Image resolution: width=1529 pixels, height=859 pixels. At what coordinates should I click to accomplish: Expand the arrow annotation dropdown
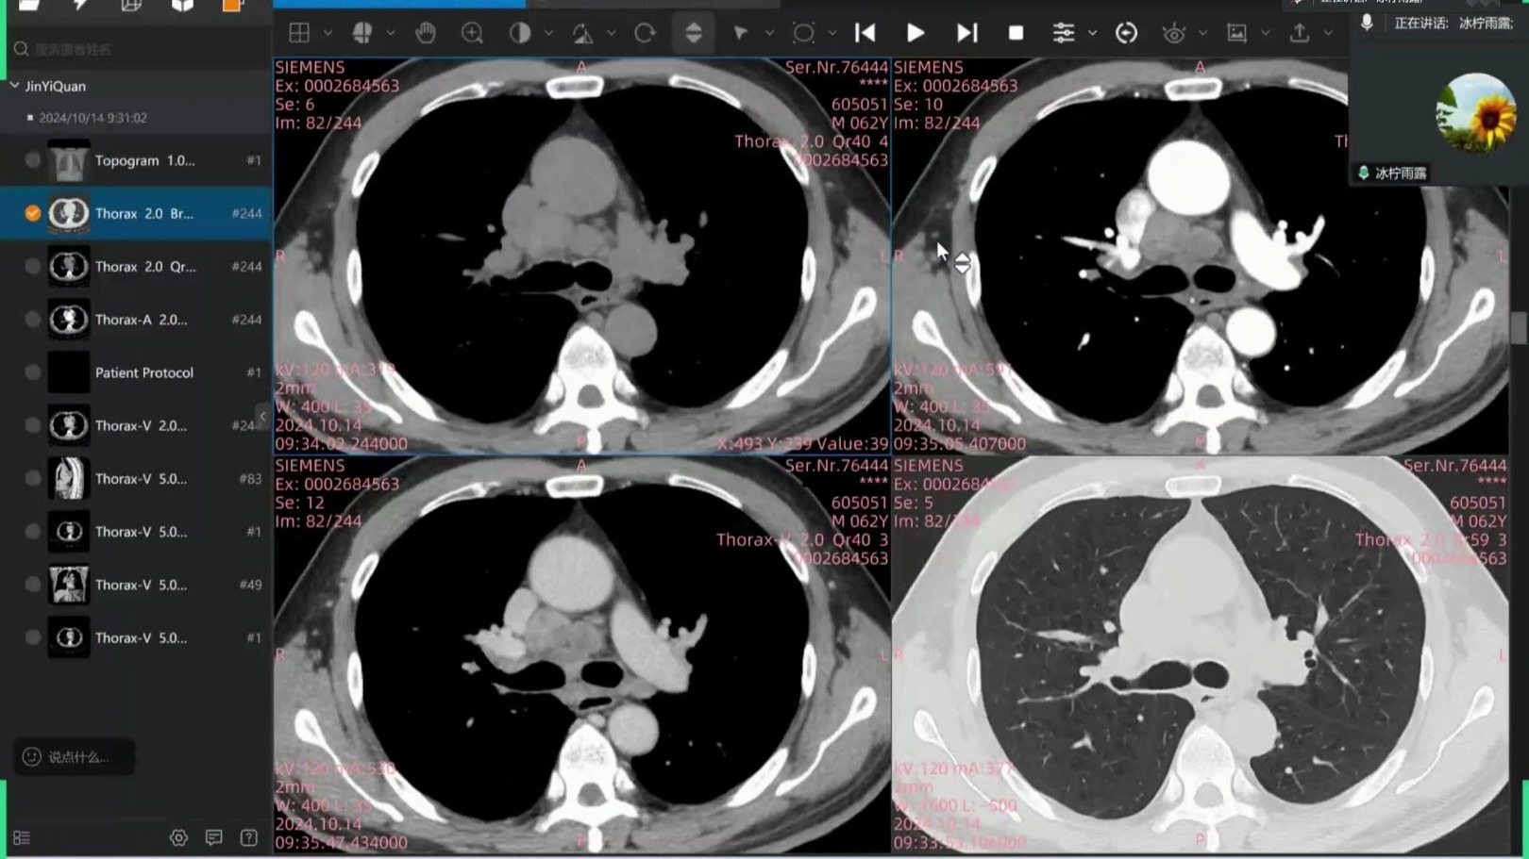tap(769, 33)
